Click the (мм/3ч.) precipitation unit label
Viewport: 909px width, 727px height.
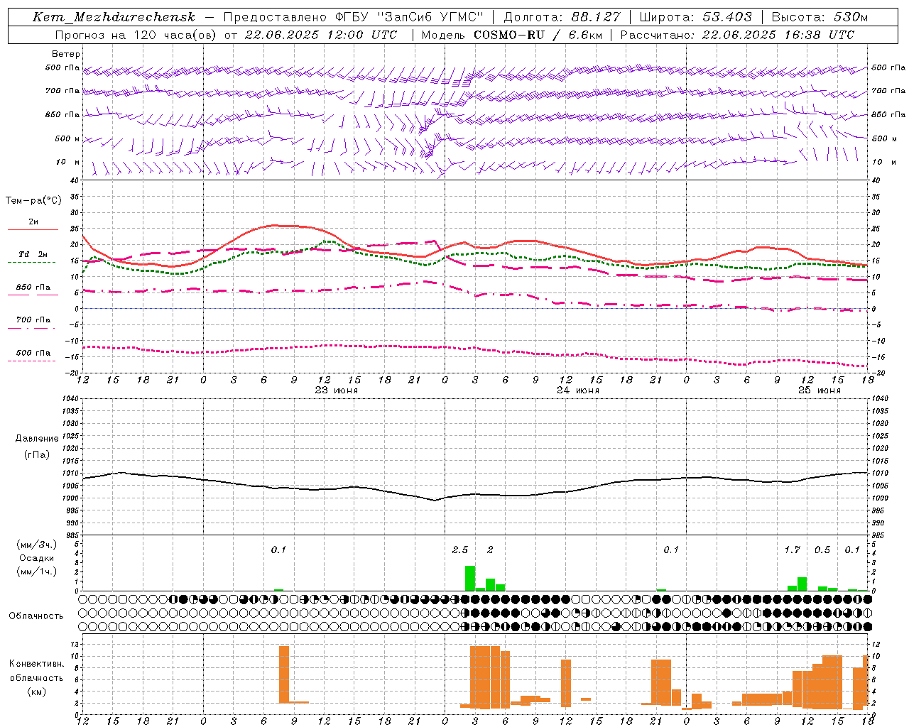[37, 545]
